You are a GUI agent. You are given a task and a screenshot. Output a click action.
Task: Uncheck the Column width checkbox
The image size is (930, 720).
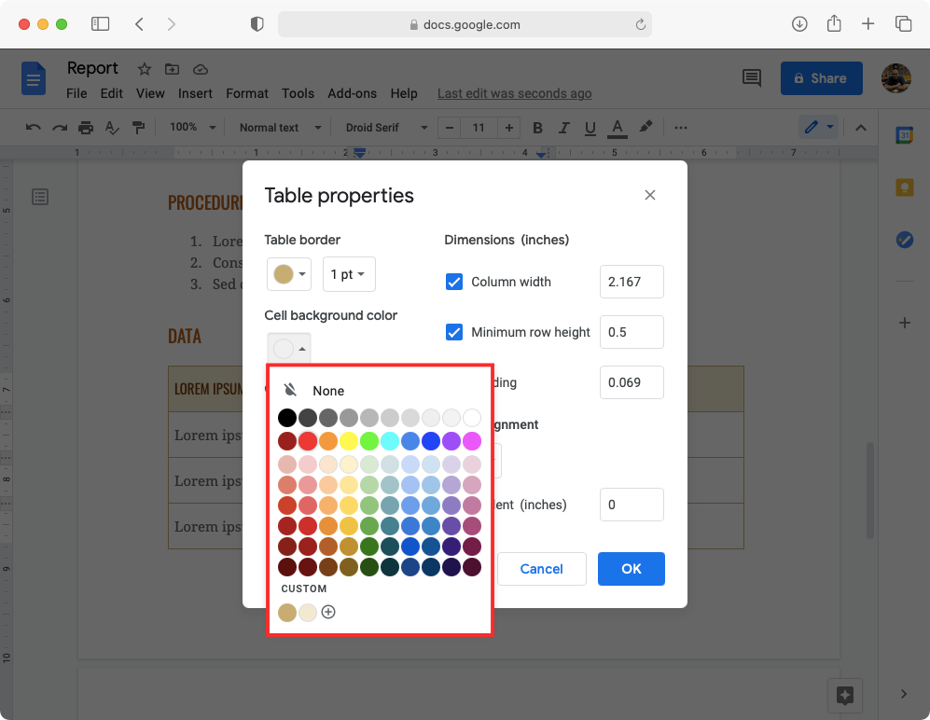[454, 282]
